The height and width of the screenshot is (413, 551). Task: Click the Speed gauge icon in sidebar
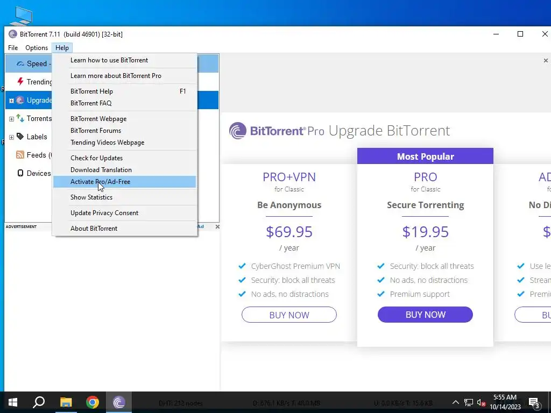click(20, 63)
